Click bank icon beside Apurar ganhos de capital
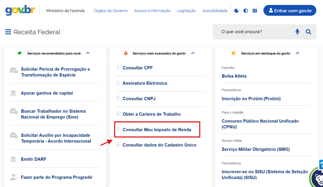The height and width of the screenshot is (187, 323). coord(13,93)
